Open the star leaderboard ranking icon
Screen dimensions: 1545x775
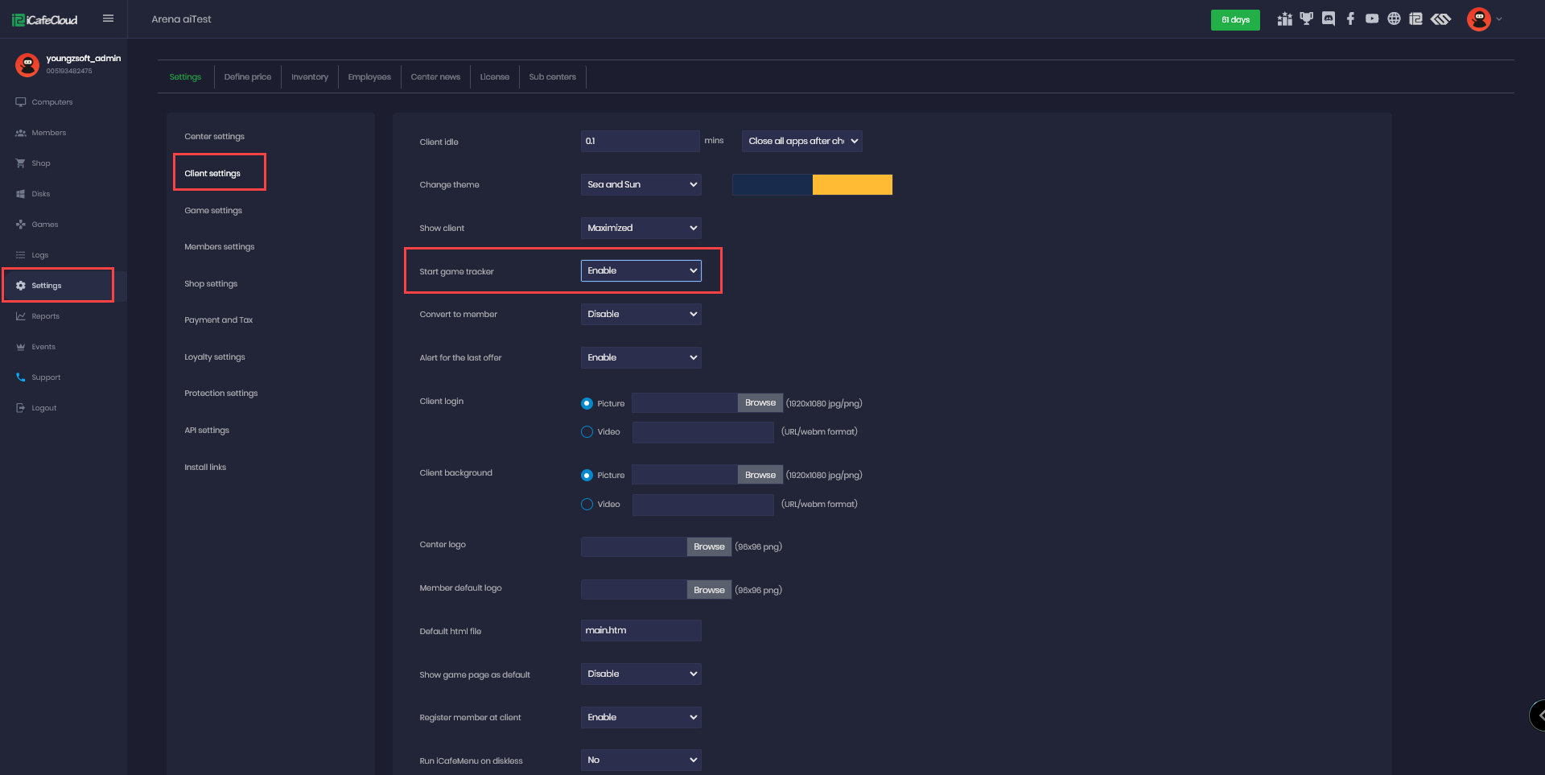pos(1284,19)
